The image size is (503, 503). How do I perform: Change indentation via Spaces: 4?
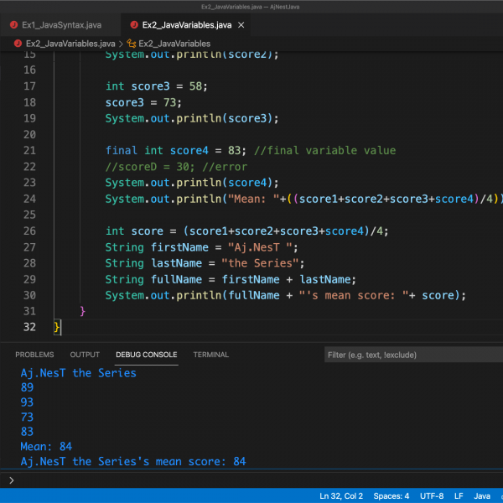coord(392,496)
